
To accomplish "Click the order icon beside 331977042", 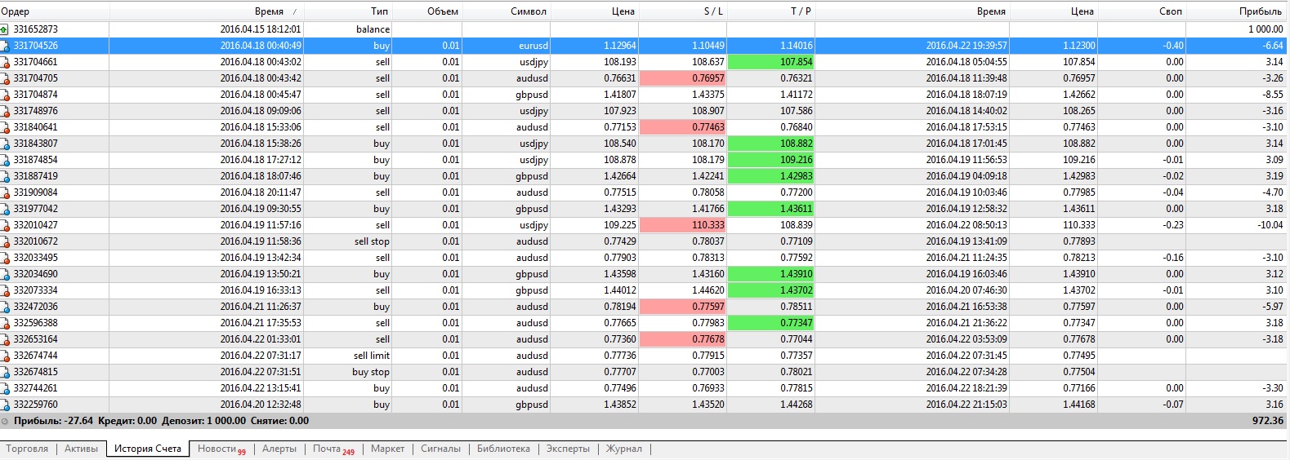I will (x=5, y=209).
